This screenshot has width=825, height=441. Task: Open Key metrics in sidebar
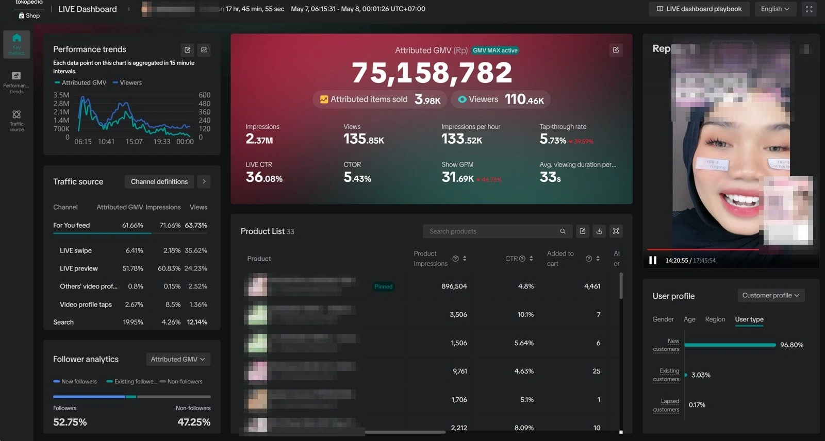tap(16, 44)
